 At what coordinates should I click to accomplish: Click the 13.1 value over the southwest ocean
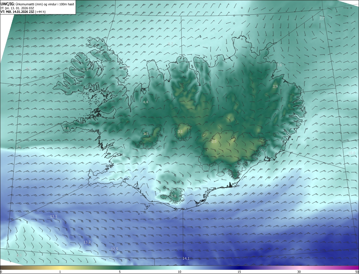(x=54, y=217)
